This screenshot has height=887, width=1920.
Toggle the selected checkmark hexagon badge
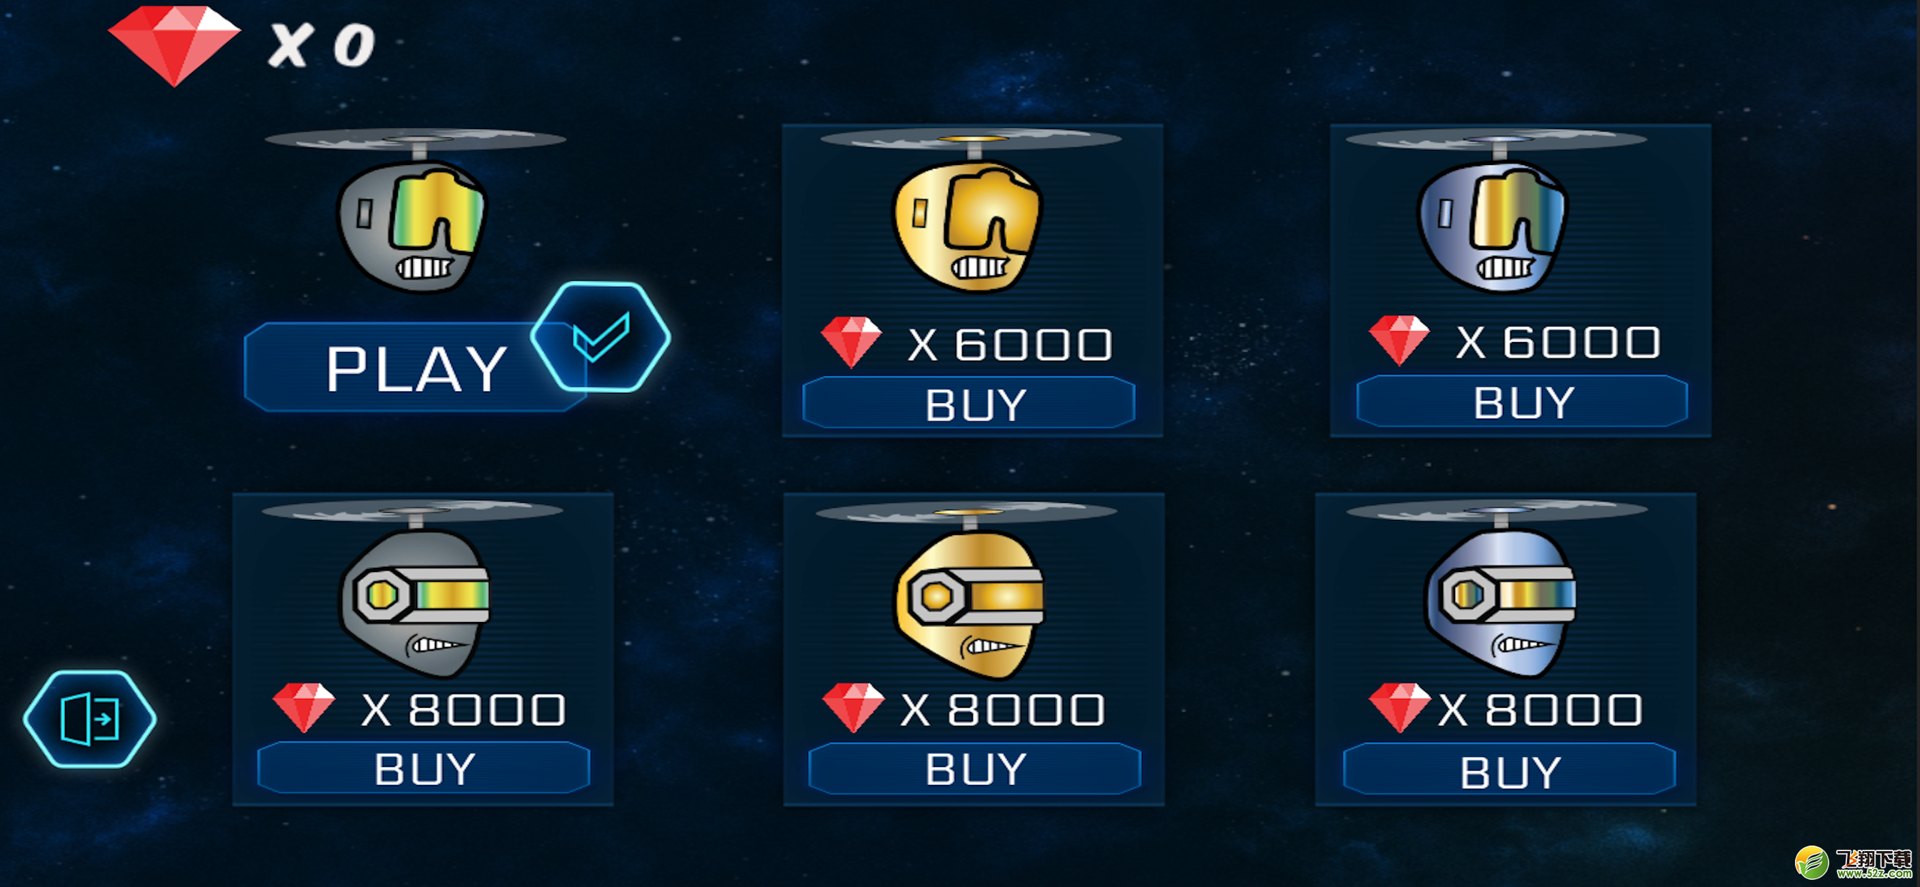600,337
